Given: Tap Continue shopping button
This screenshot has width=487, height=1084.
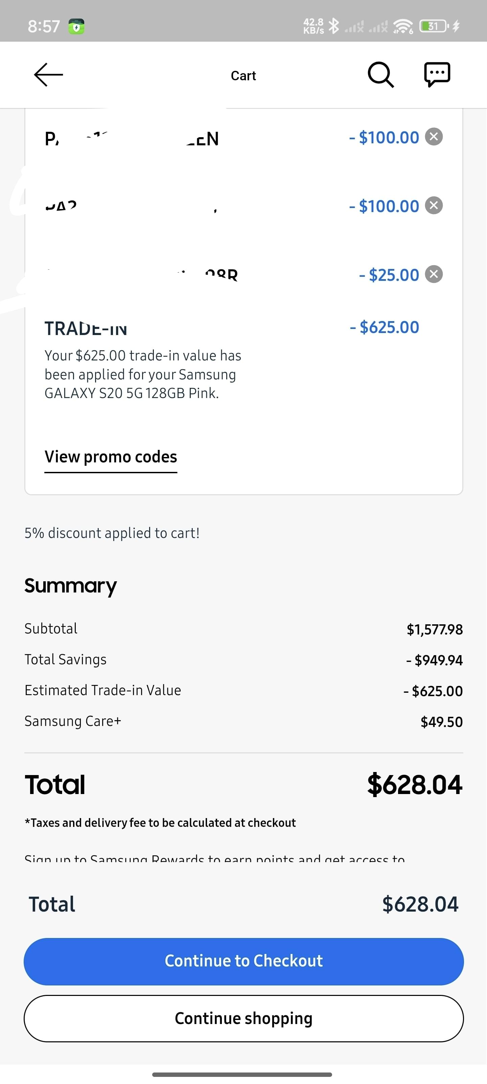Looking at the screenshot, I should [244, 1018].
